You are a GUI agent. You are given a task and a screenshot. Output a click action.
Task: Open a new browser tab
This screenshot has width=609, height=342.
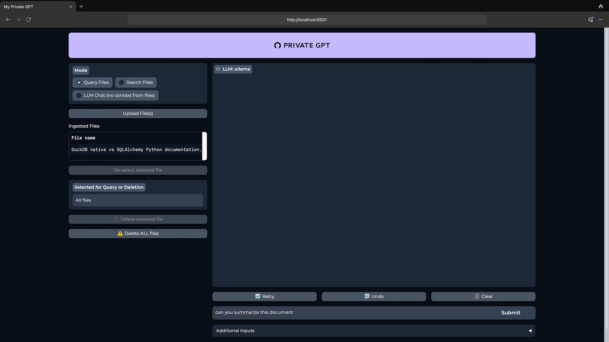81,6
